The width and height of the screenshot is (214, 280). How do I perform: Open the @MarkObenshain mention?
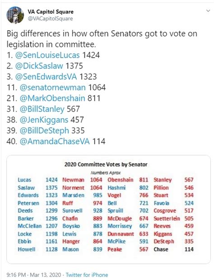(52, 98)
